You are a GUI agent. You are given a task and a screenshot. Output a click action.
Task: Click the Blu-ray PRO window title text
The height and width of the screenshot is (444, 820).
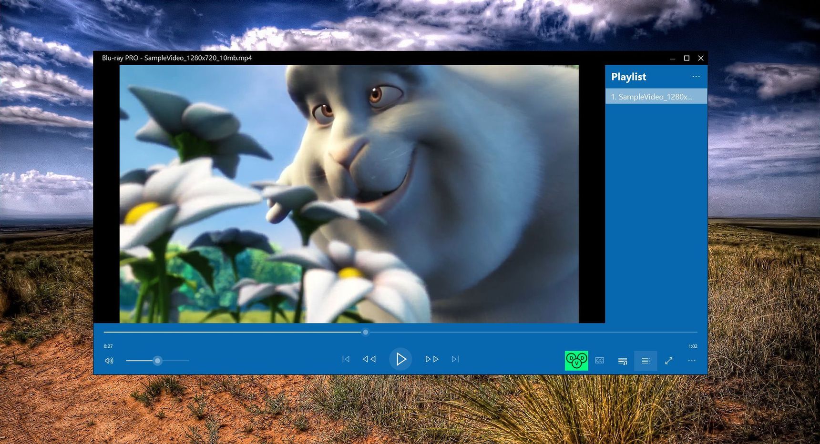(177, 58)
